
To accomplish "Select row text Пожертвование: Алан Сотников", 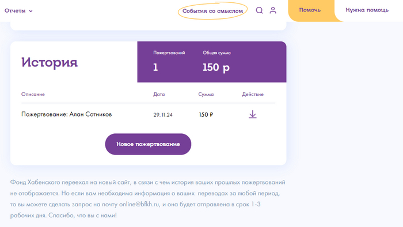I will [67, 114].
